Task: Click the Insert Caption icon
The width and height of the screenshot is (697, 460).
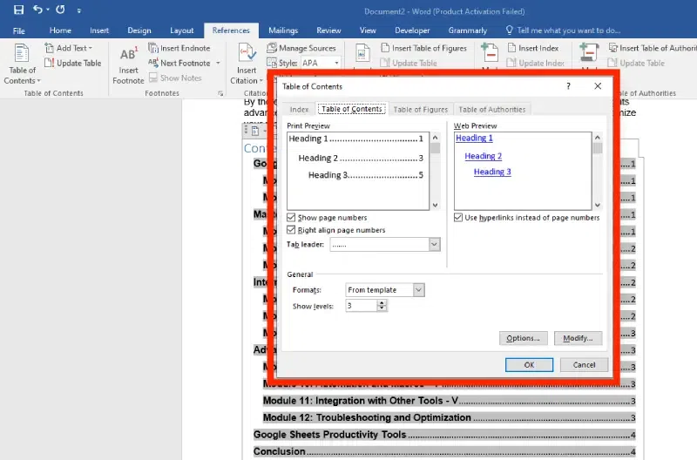Action: tap(362, 54)
